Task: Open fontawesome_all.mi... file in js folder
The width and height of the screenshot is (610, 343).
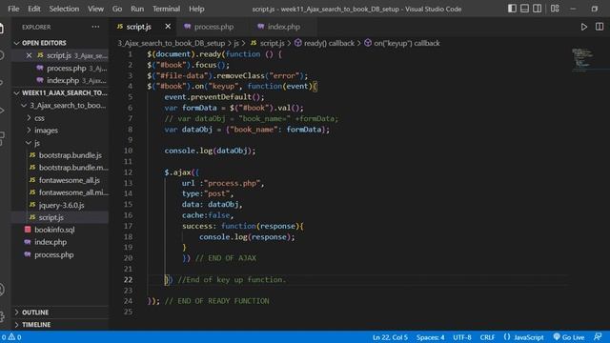Action: point(60,192)
